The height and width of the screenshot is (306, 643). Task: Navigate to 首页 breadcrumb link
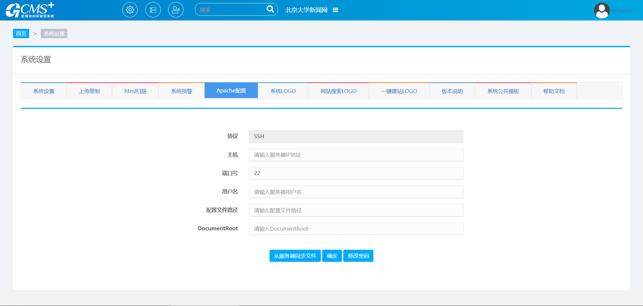[21, 33]
